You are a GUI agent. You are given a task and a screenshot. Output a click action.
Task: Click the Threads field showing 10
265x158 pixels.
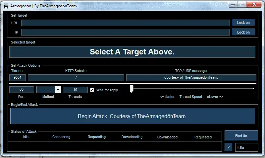(x=75, y=90)
